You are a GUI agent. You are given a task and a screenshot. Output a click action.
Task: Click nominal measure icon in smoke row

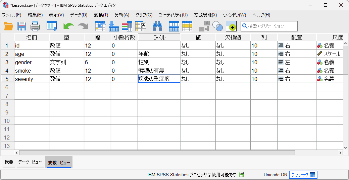tap(319, 71)
